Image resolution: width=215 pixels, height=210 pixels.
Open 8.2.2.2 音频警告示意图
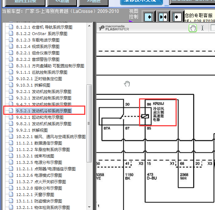(38, 59)
